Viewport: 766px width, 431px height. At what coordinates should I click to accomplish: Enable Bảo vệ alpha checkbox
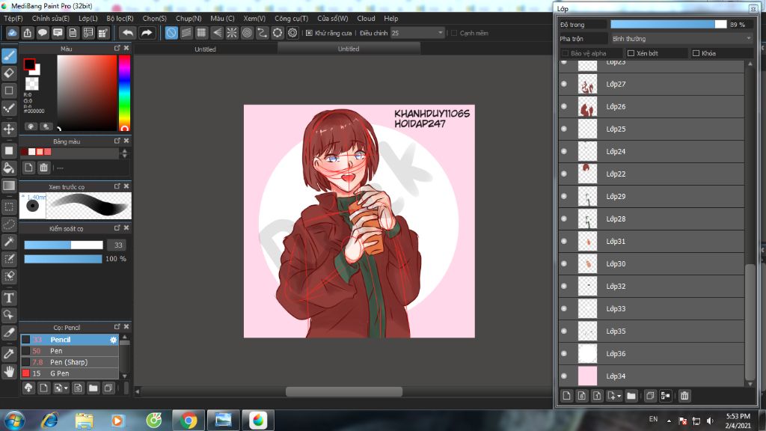tap(566, 53)
